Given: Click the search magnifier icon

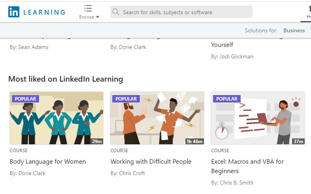Looking at the screenshot, I should pyautogui.click(x=116, y=12).
